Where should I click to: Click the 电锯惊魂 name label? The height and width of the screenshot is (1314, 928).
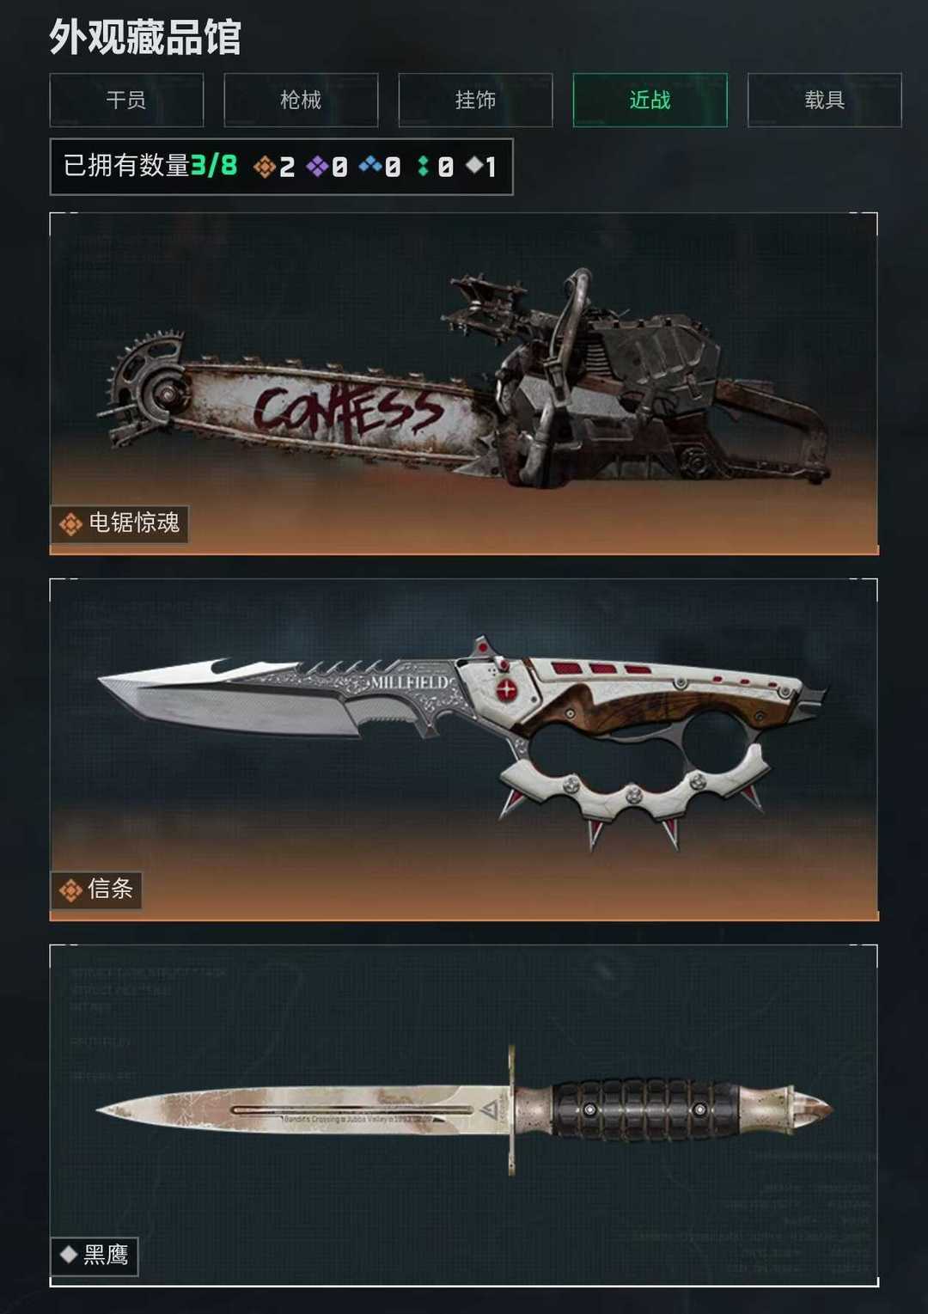134,523
